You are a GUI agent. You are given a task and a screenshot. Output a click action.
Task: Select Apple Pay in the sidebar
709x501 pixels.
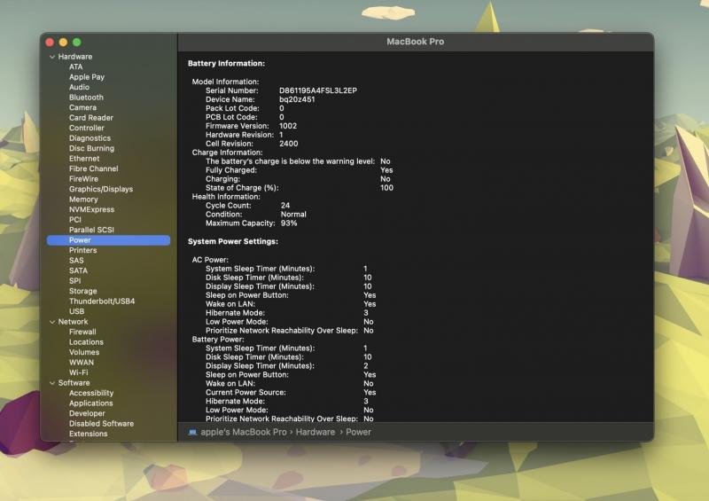87,77
